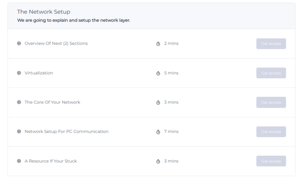Open Network Setup For PC Communication lesson

click(66, 131)
